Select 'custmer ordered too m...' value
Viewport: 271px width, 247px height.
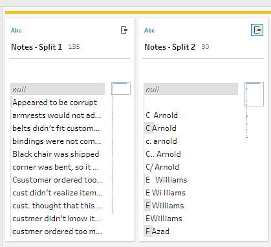(58, 232)
